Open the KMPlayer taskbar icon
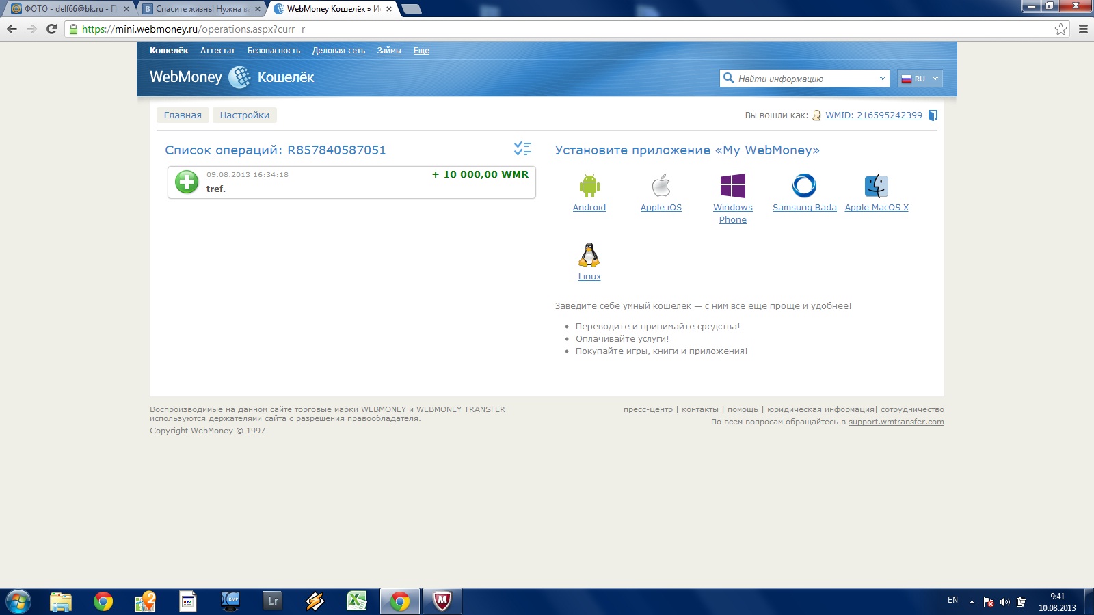This screenshot has height=615, width=1094. coord(230,601)
